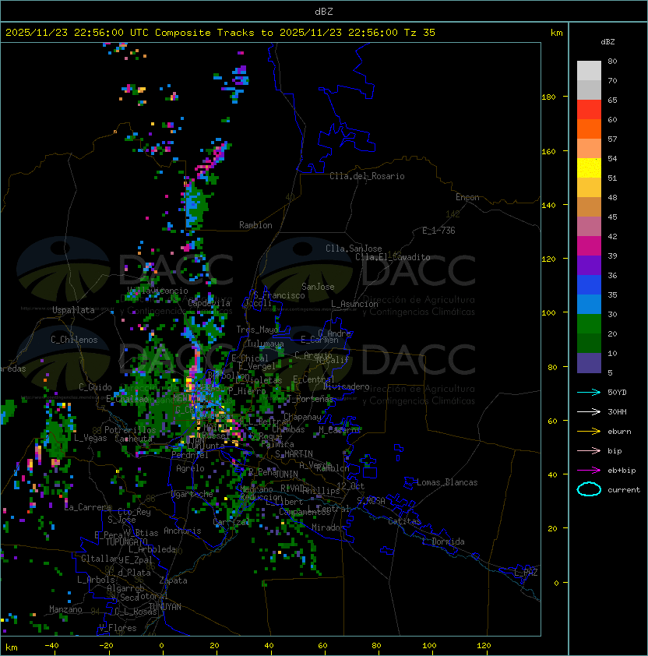
Task: Click the 'eb+bip' legend label
Action: (622, 471)
